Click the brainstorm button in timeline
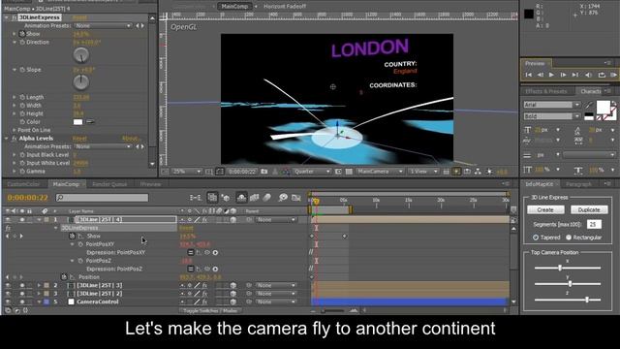Viewport: 620px width, 349px height. 283,197
